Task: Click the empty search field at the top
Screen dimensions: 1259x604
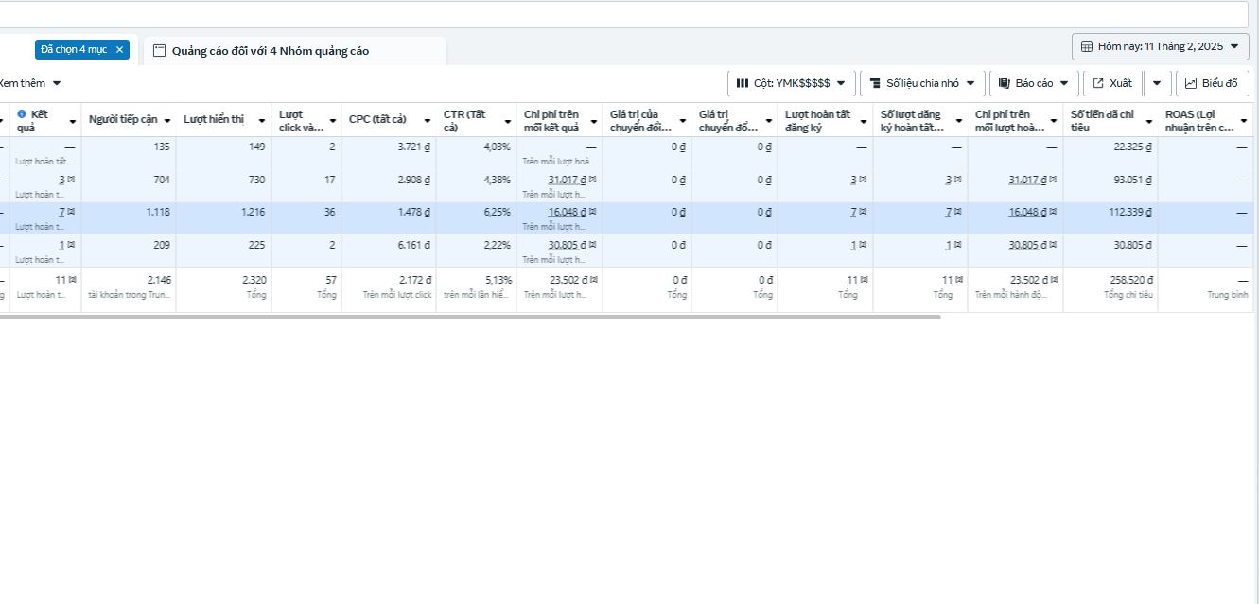Action: pyautogui.click(x=624, y=14)
